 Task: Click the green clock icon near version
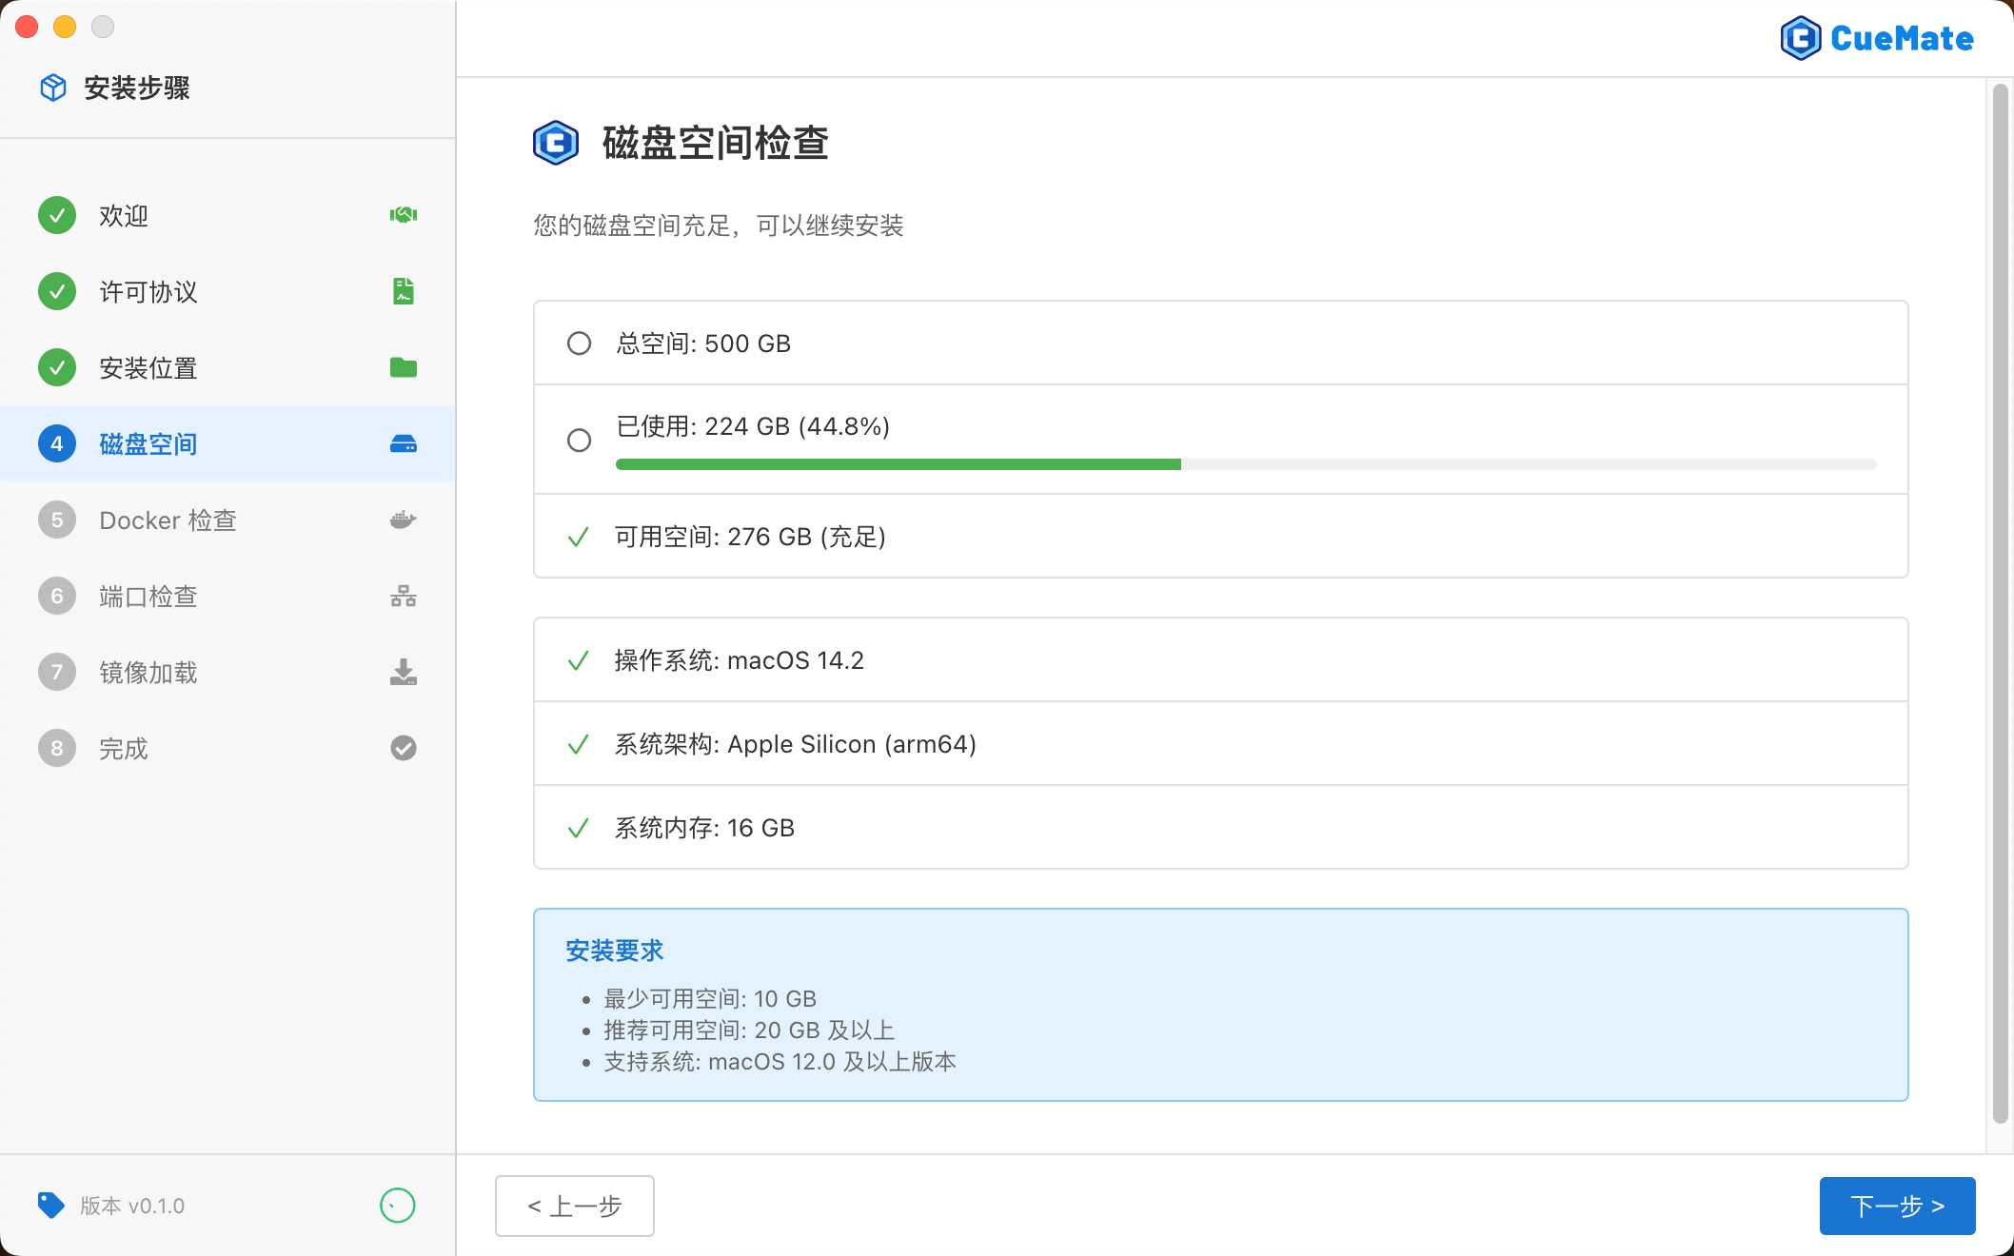point(397,1206)
